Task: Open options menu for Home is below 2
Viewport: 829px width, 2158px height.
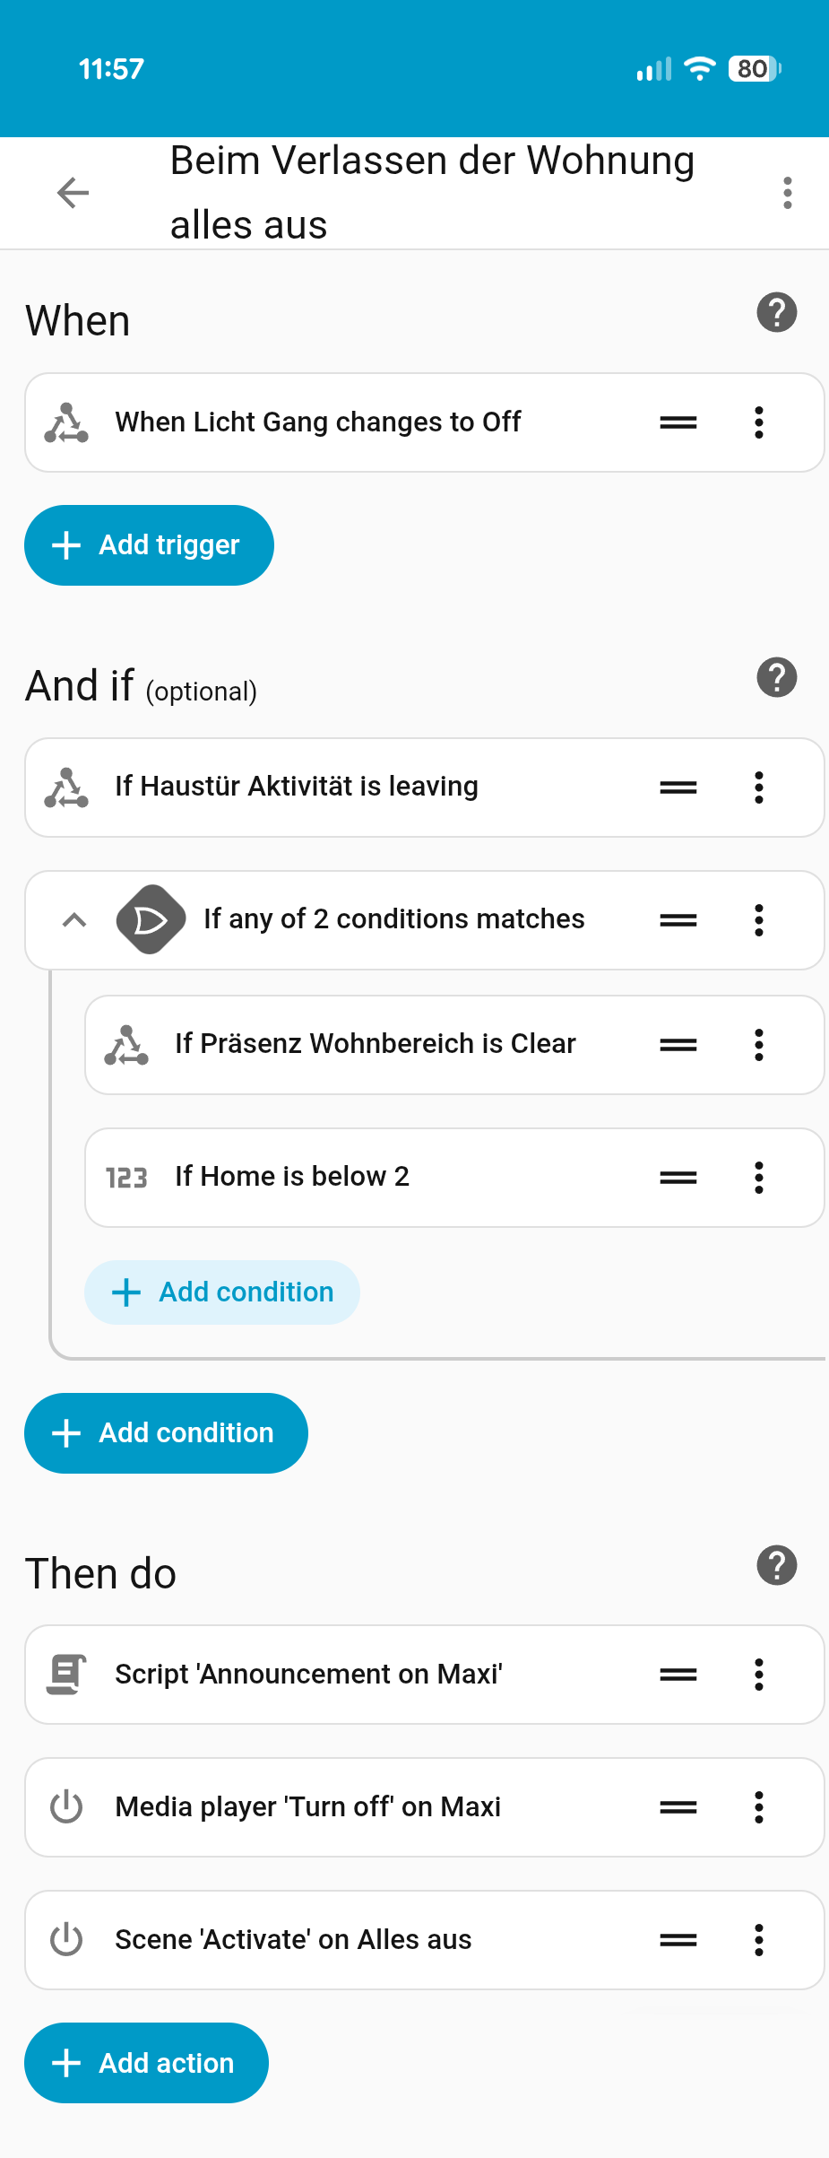Action: [x=758, y=1178]
